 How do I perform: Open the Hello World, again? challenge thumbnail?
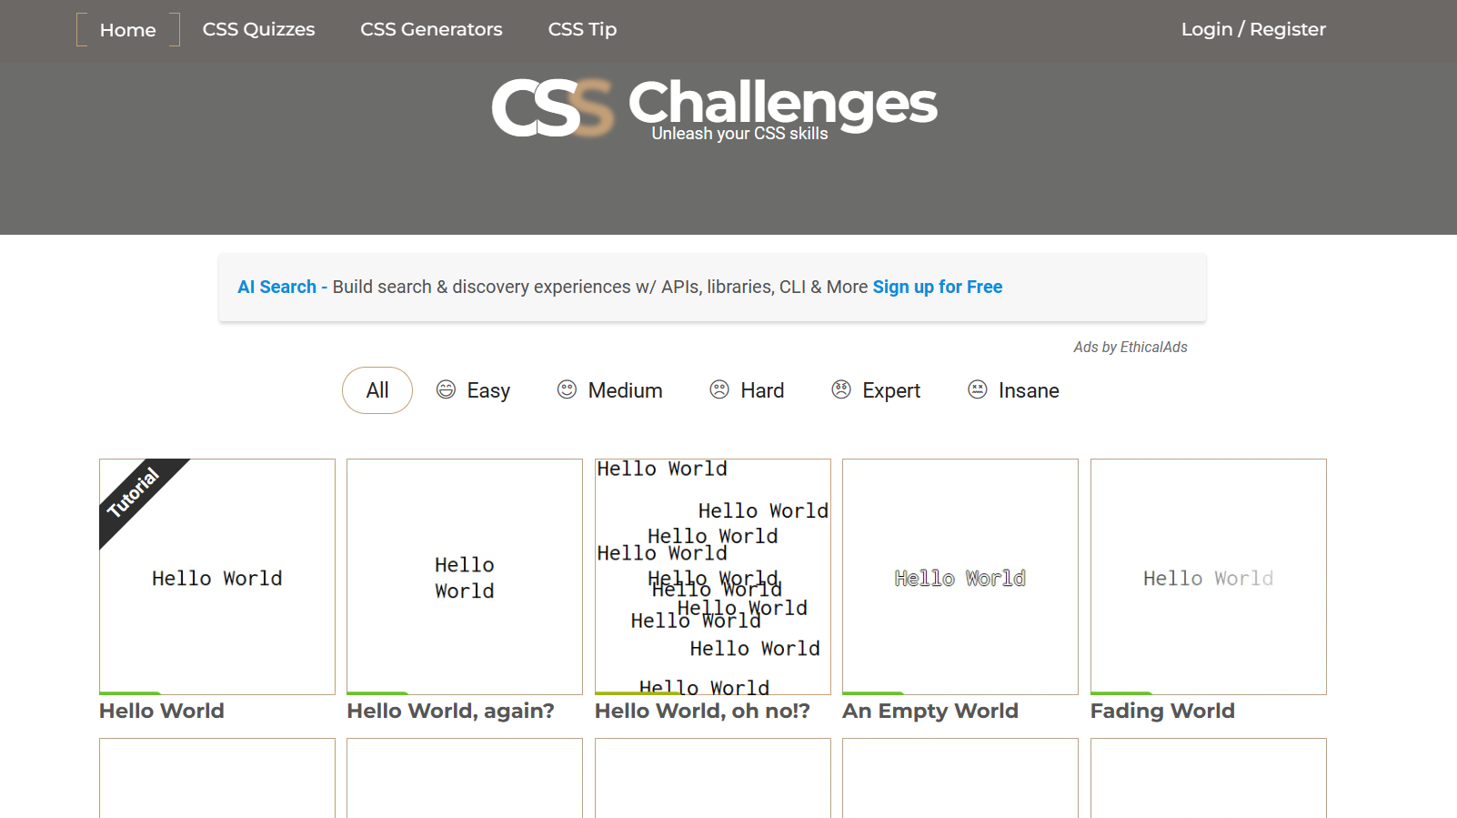[x=465, y=577]
